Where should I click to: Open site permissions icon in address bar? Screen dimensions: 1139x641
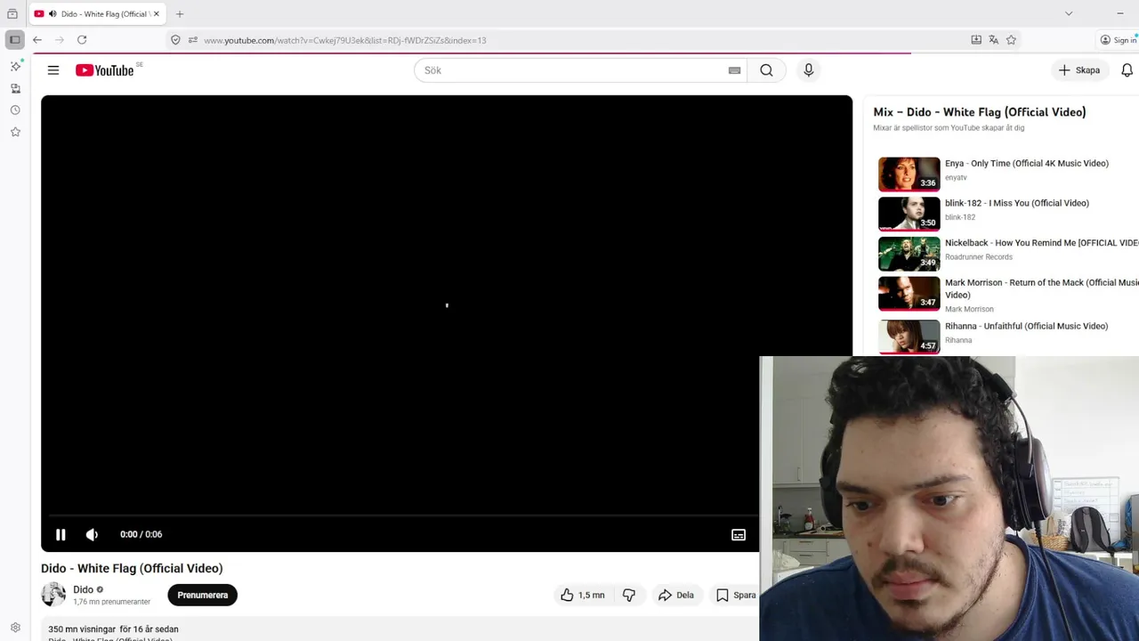coord(192,40)
